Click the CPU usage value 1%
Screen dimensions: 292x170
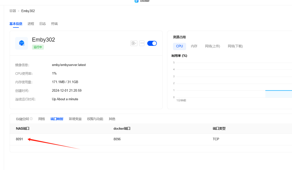pos(54,74)
